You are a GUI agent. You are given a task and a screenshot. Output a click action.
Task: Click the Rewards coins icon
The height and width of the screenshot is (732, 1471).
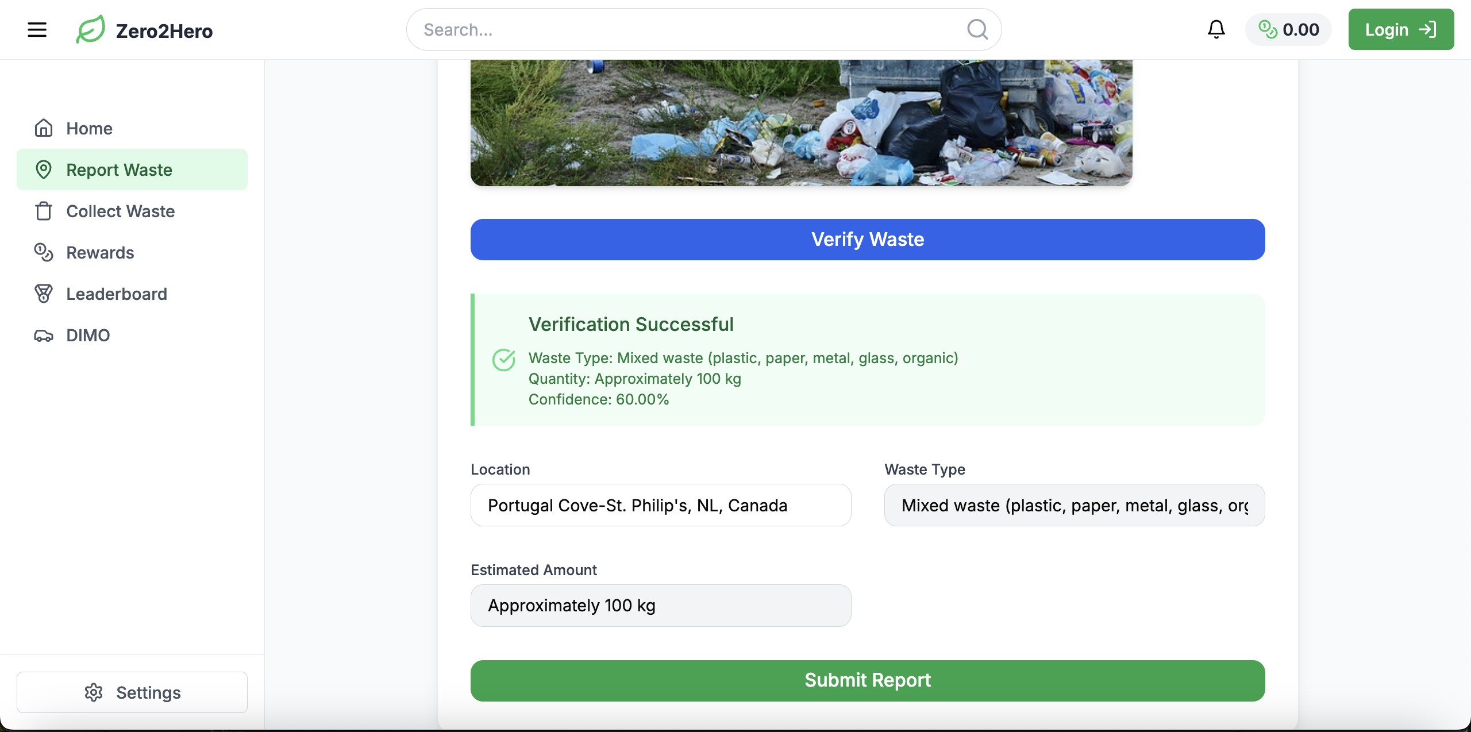(x=44, y=252)
